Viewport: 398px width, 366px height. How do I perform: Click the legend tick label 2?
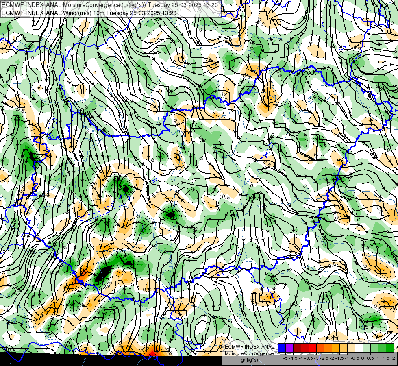tap(394, 358)
